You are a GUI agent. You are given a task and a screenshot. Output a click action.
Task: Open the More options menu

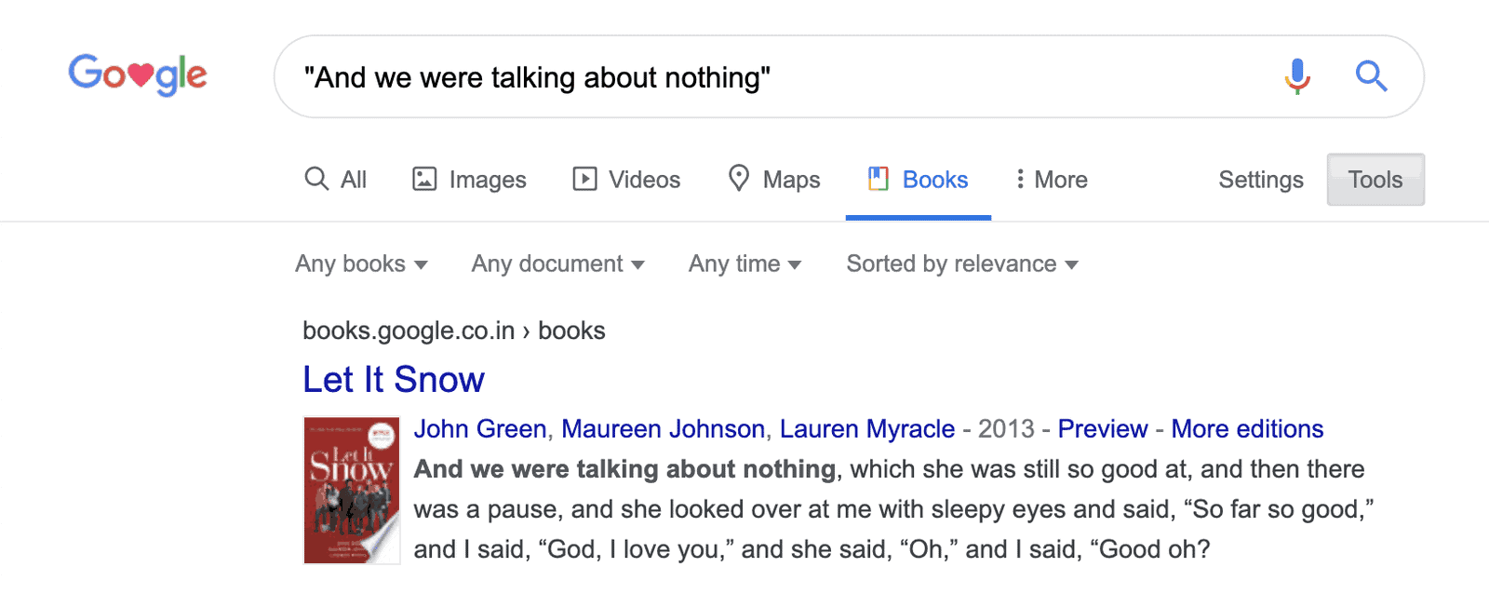click(x=1052, y=180)
